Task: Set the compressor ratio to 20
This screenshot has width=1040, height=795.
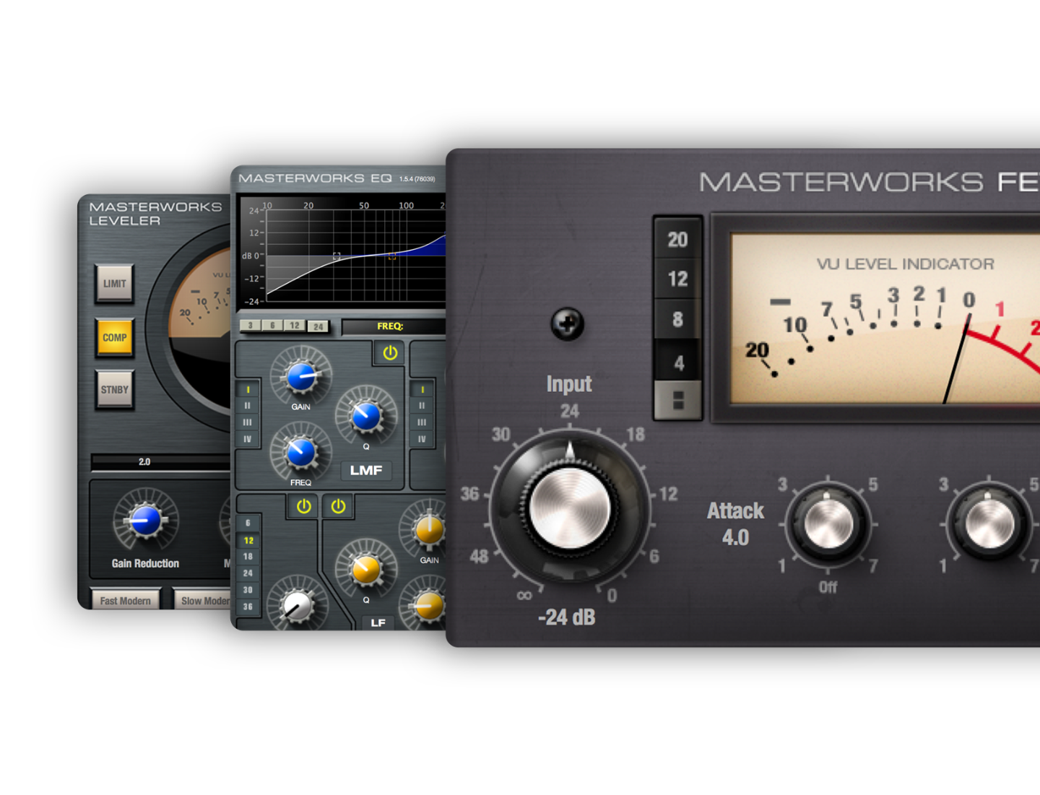Action: click(x=677, y=240)
